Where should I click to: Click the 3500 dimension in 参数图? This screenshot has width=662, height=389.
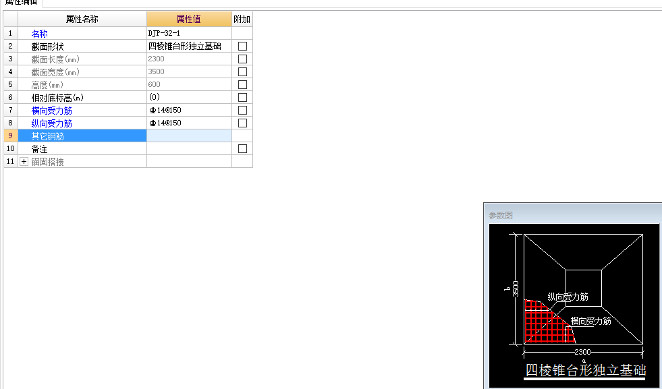point(516,289)
